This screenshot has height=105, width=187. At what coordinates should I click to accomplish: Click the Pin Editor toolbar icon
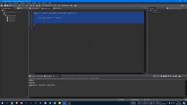pyautogui.click(x=75, y=6)
